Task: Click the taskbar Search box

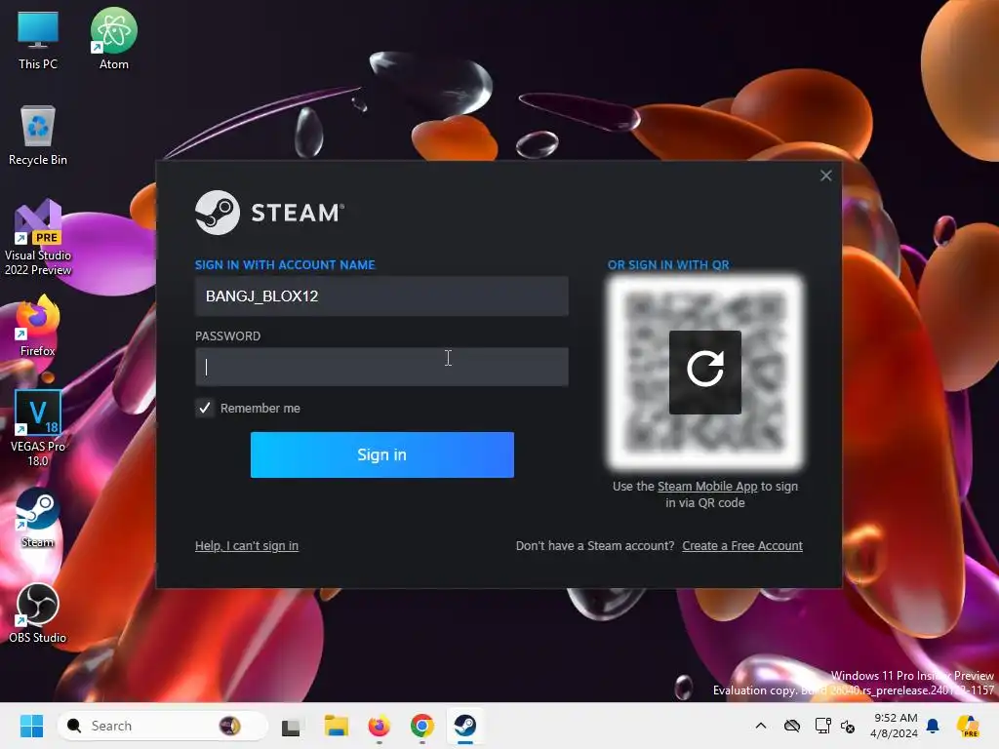Action: coord(163,726)
